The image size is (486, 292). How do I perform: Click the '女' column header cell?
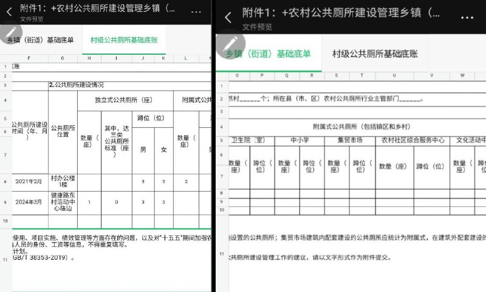tap(163, 150)
